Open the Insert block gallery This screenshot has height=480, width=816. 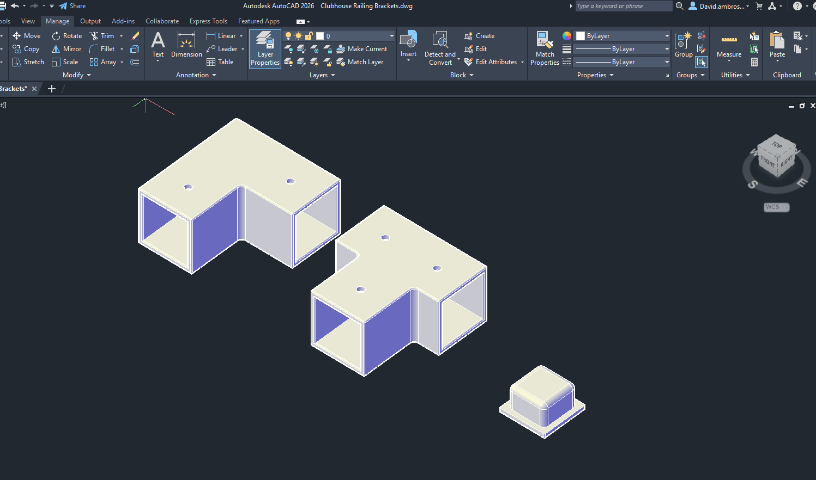pyautogui.click(x=408, y=44)
